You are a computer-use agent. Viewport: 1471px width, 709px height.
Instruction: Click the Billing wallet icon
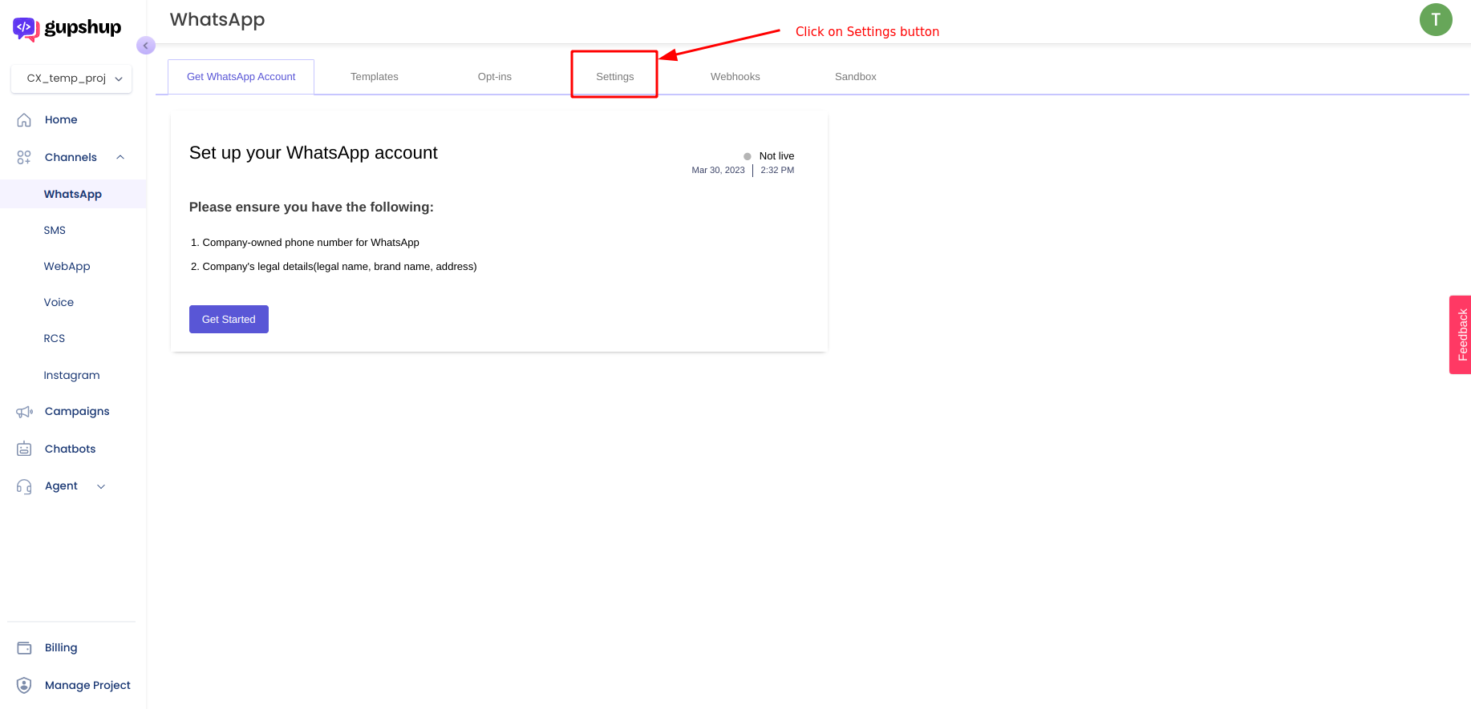pyautogui.click(x=24, y=648)
